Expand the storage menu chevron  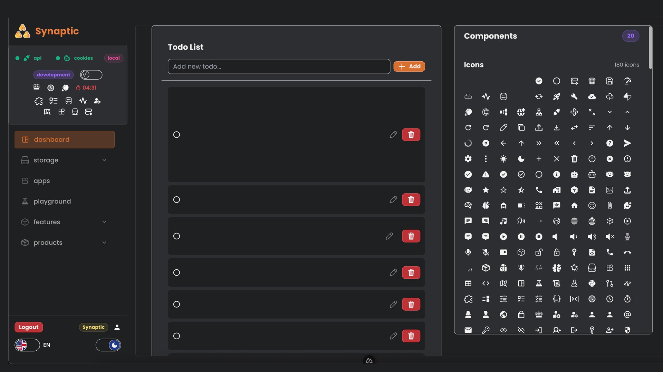pyautogui.click(x=104, y=160)
